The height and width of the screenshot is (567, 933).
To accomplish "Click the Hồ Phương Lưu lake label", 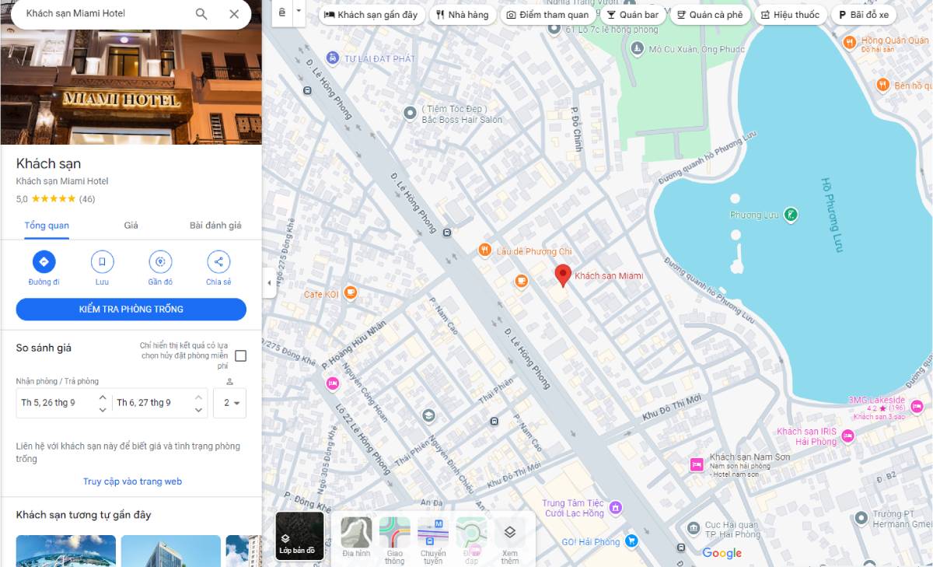I will (832, 215).
